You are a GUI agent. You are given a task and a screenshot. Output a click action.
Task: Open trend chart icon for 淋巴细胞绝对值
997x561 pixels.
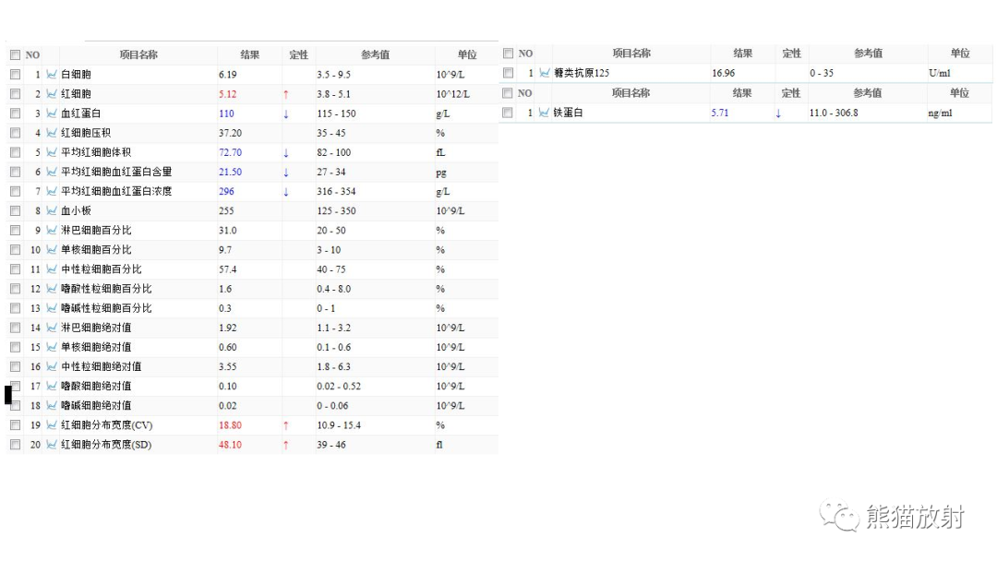click(x=52, y=328)
